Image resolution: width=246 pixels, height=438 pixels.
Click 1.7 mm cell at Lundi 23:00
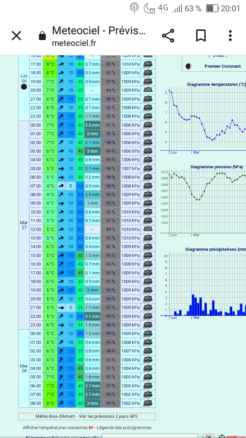click(x=92, y=116)
